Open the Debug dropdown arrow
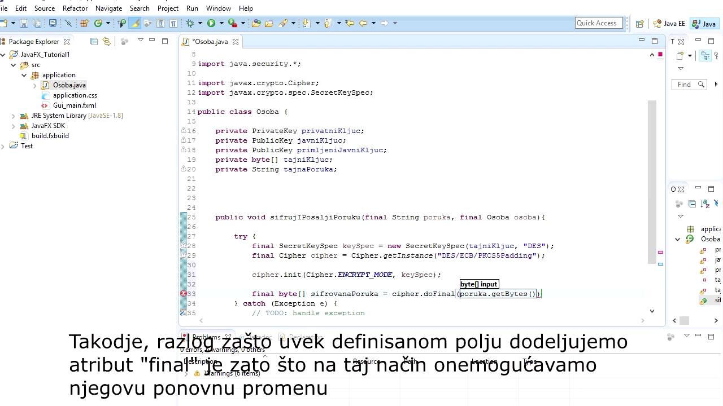This screenshot has width=723, height=406. click(x=200, y=23)
